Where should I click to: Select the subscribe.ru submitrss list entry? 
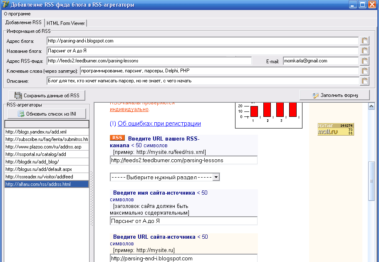[47, 139]
